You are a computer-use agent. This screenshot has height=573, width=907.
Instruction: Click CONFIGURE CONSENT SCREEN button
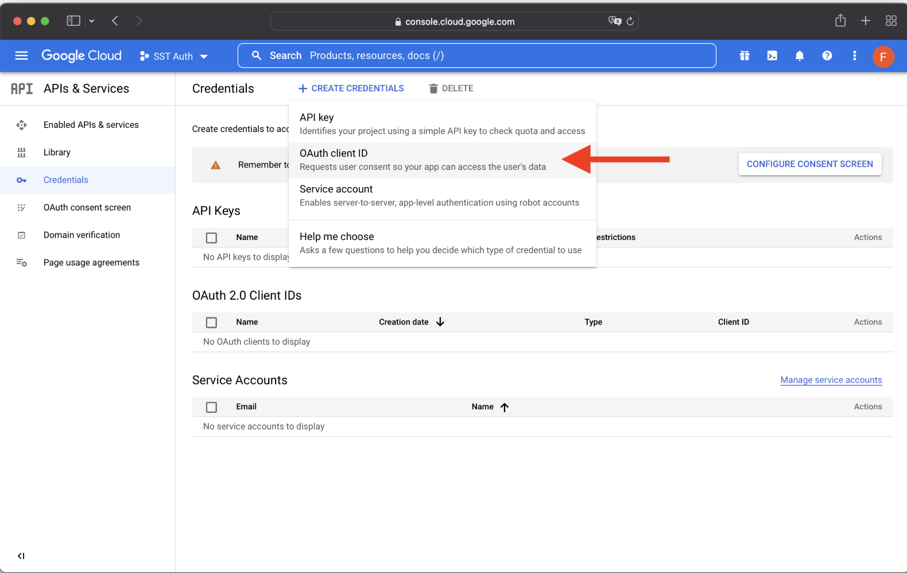(810, 164)
